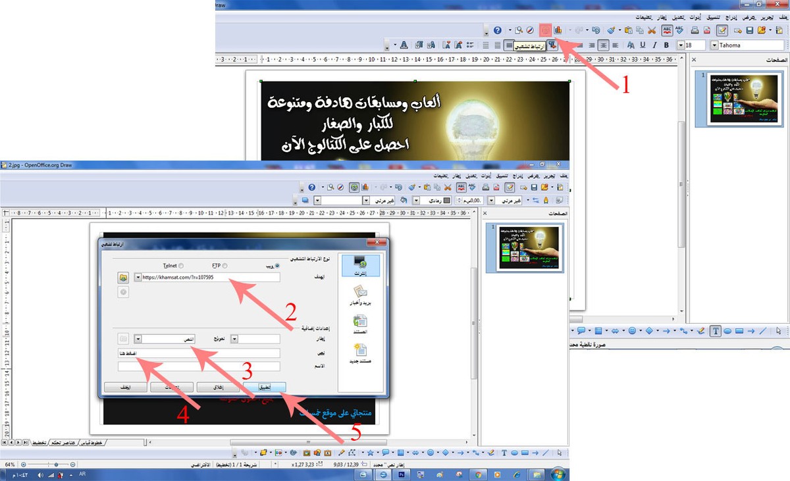Open the Chart icon in back window toolbar
The image size is (790, 481).
(558, 30)
